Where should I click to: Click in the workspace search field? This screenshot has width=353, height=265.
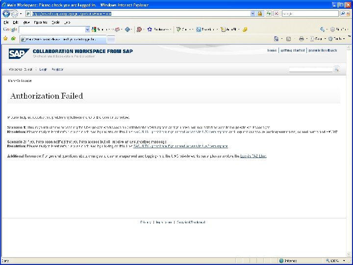click(311, 69)
